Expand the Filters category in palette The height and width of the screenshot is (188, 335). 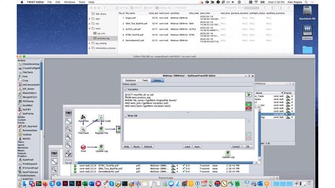[21, 142]
